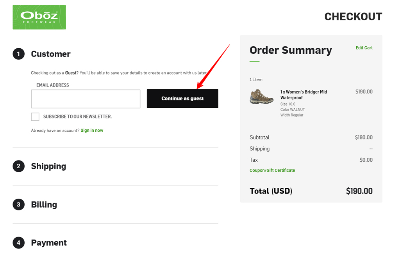This screenshot has height=254, width=400.
Task: Enable the Subscribe to Our Newsletter checkbox
Action: [35, 116]
